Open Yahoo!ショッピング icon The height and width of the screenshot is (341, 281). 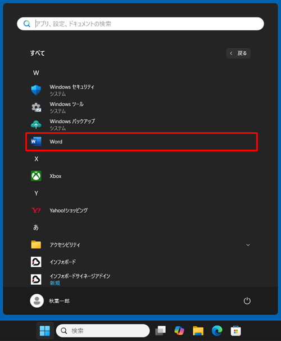coord(36,210)
